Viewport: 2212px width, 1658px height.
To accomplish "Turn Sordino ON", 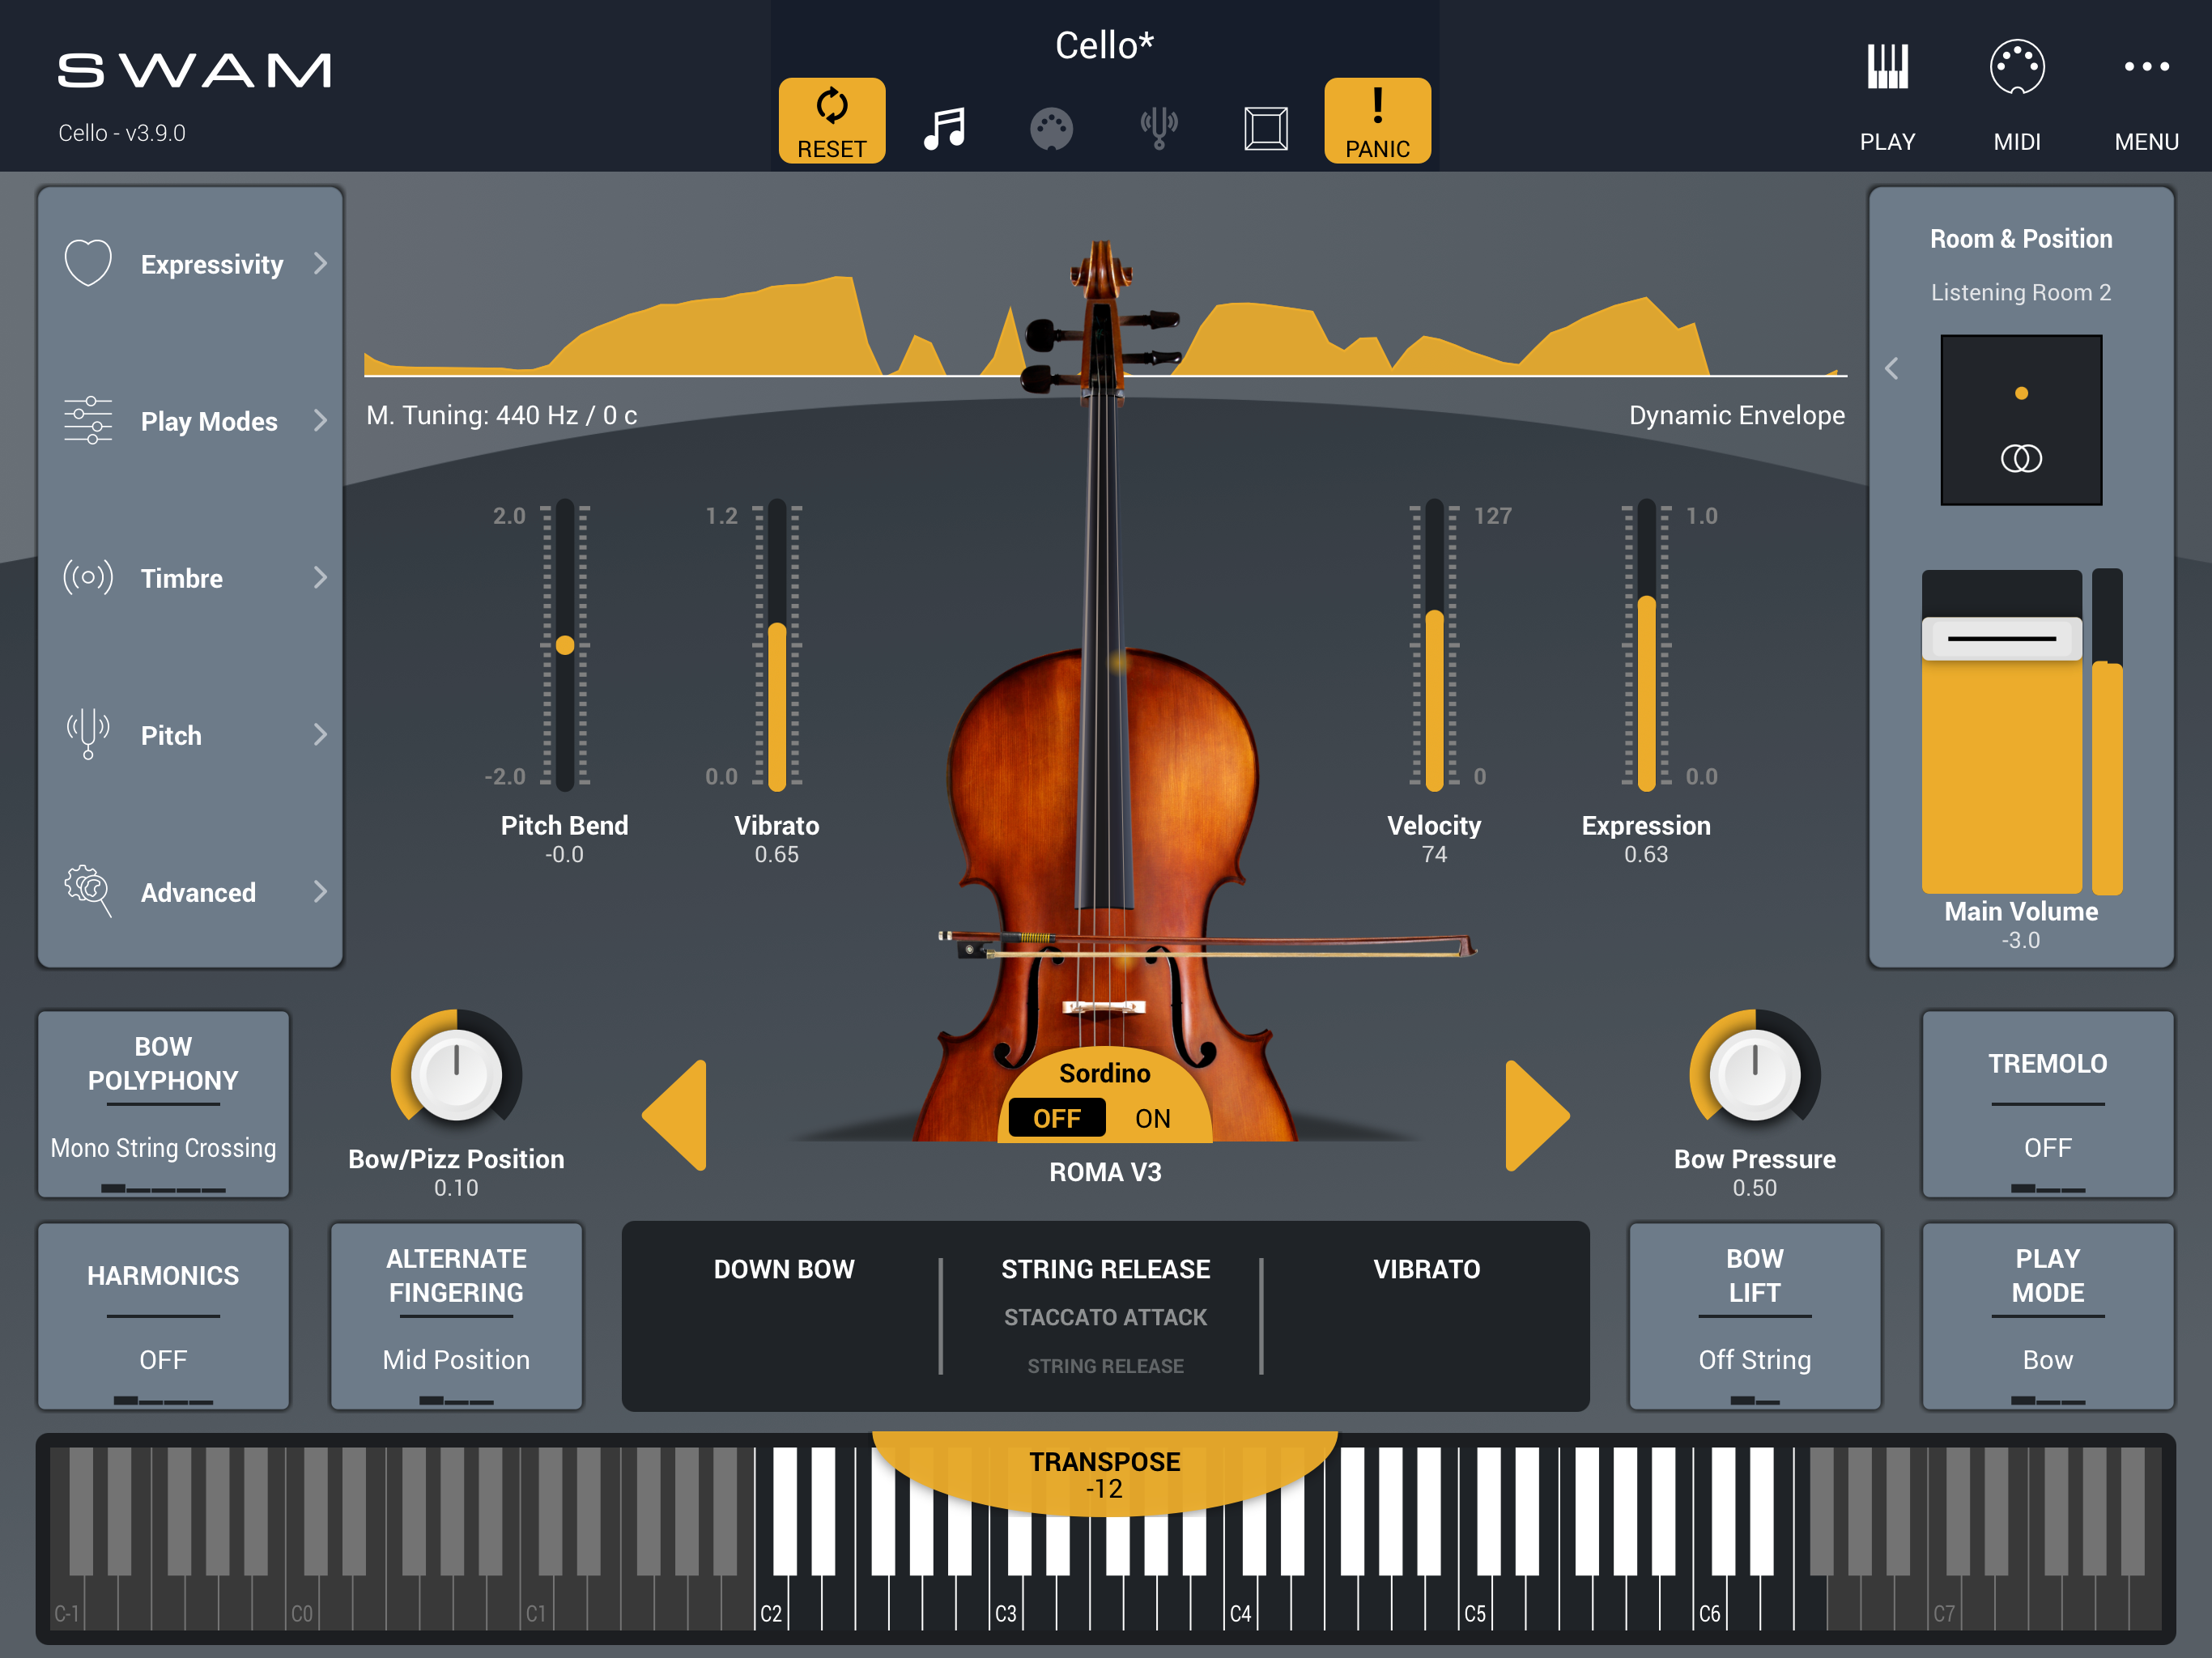I will point(1152,1118).
